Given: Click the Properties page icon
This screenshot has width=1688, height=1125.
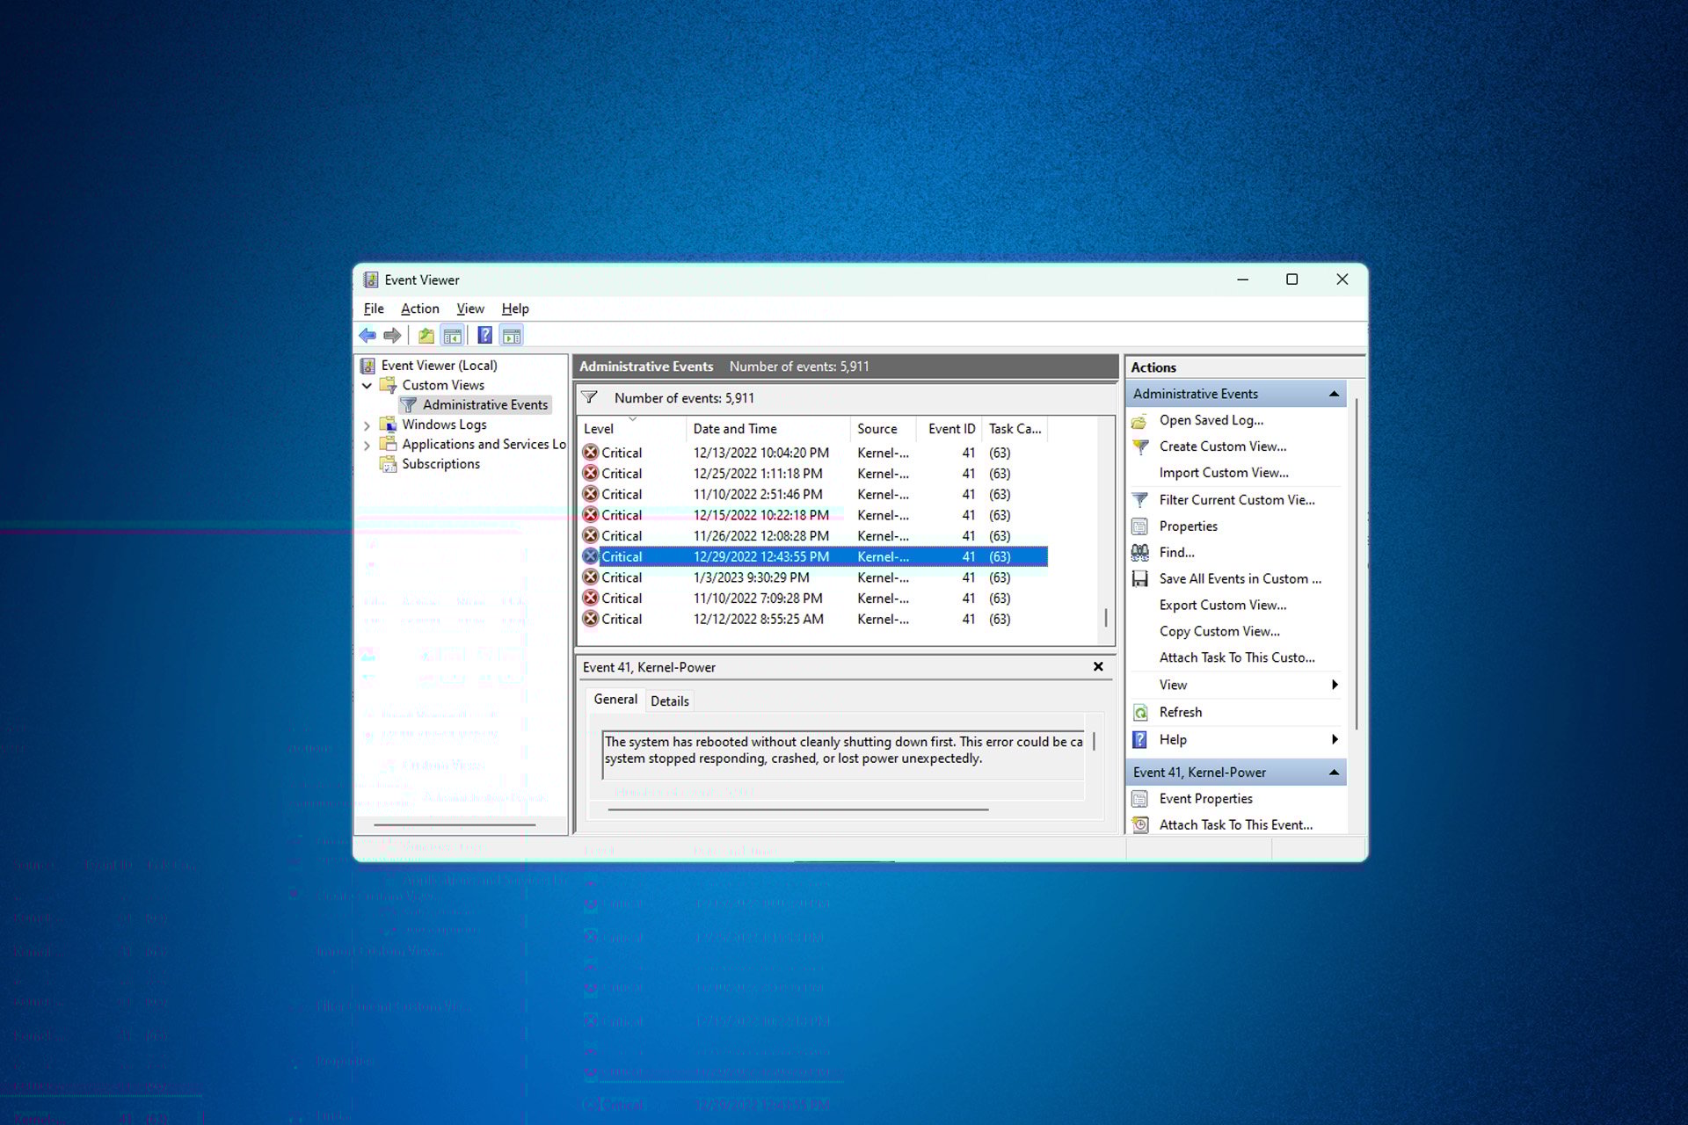Looking at the screenshot, I should (1139, 526).
